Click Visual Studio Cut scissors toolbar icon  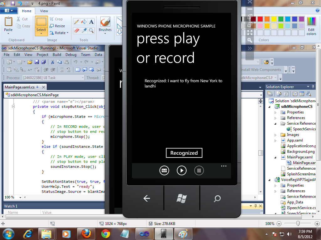[x=52, y=62]
